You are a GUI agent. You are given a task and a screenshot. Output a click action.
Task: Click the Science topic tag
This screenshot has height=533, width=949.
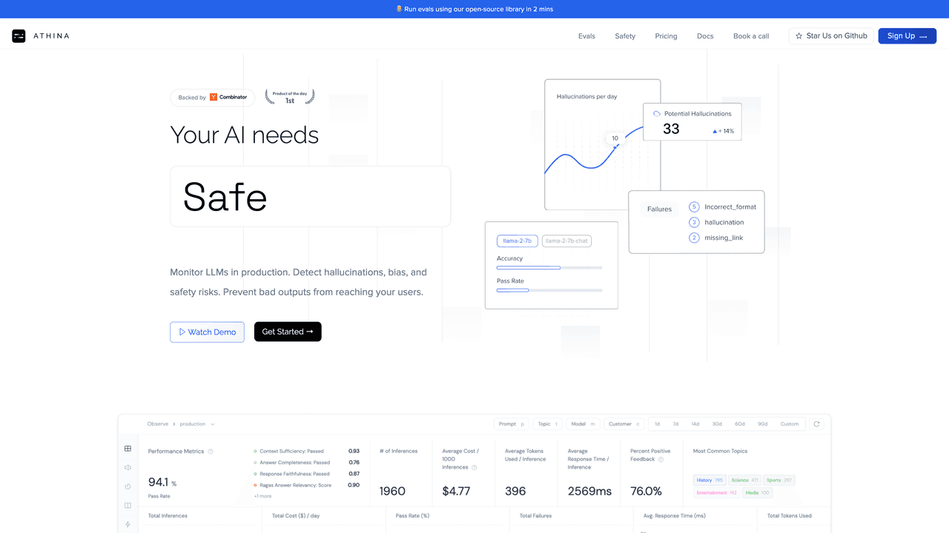click(745, 480)
